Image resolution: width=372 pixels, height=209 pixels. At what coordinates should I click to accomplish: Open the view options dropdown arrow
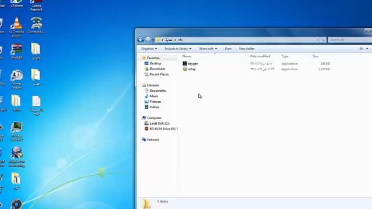click(367, 49)
